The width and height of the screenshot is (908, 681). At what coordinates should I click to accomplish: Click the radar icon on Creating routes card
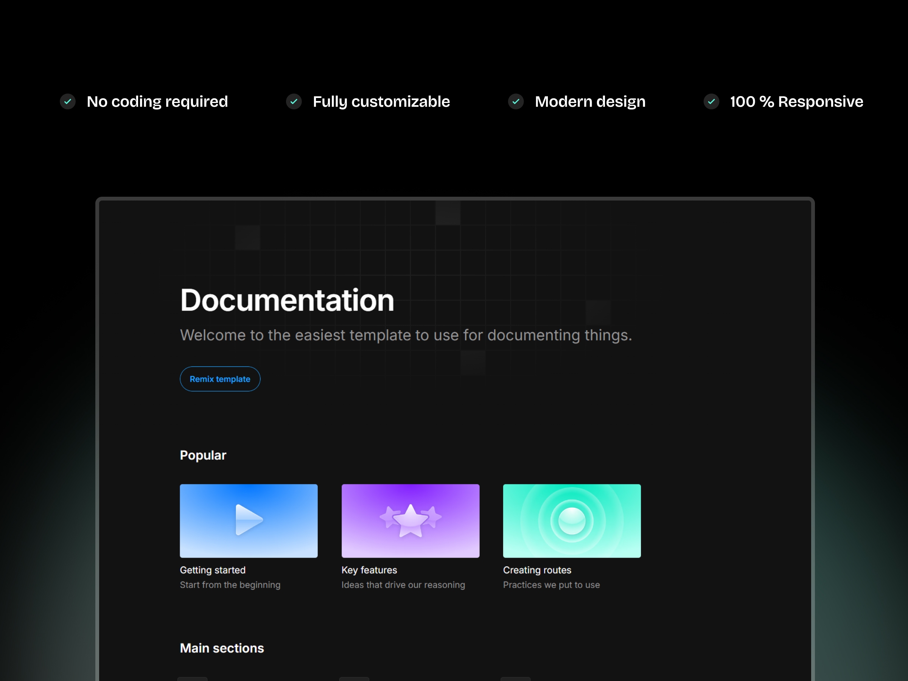point(571,521)
